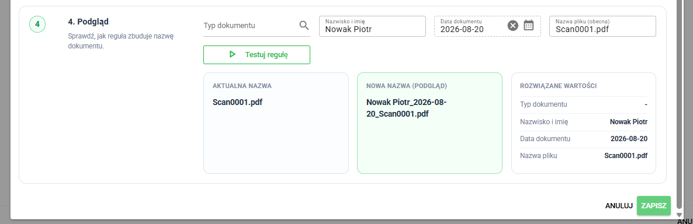Image resolution: width=693 pixels, height=224 pixels.
Task: Edit the Nazwa pliku (obecna) field
Action: point(602,26)
